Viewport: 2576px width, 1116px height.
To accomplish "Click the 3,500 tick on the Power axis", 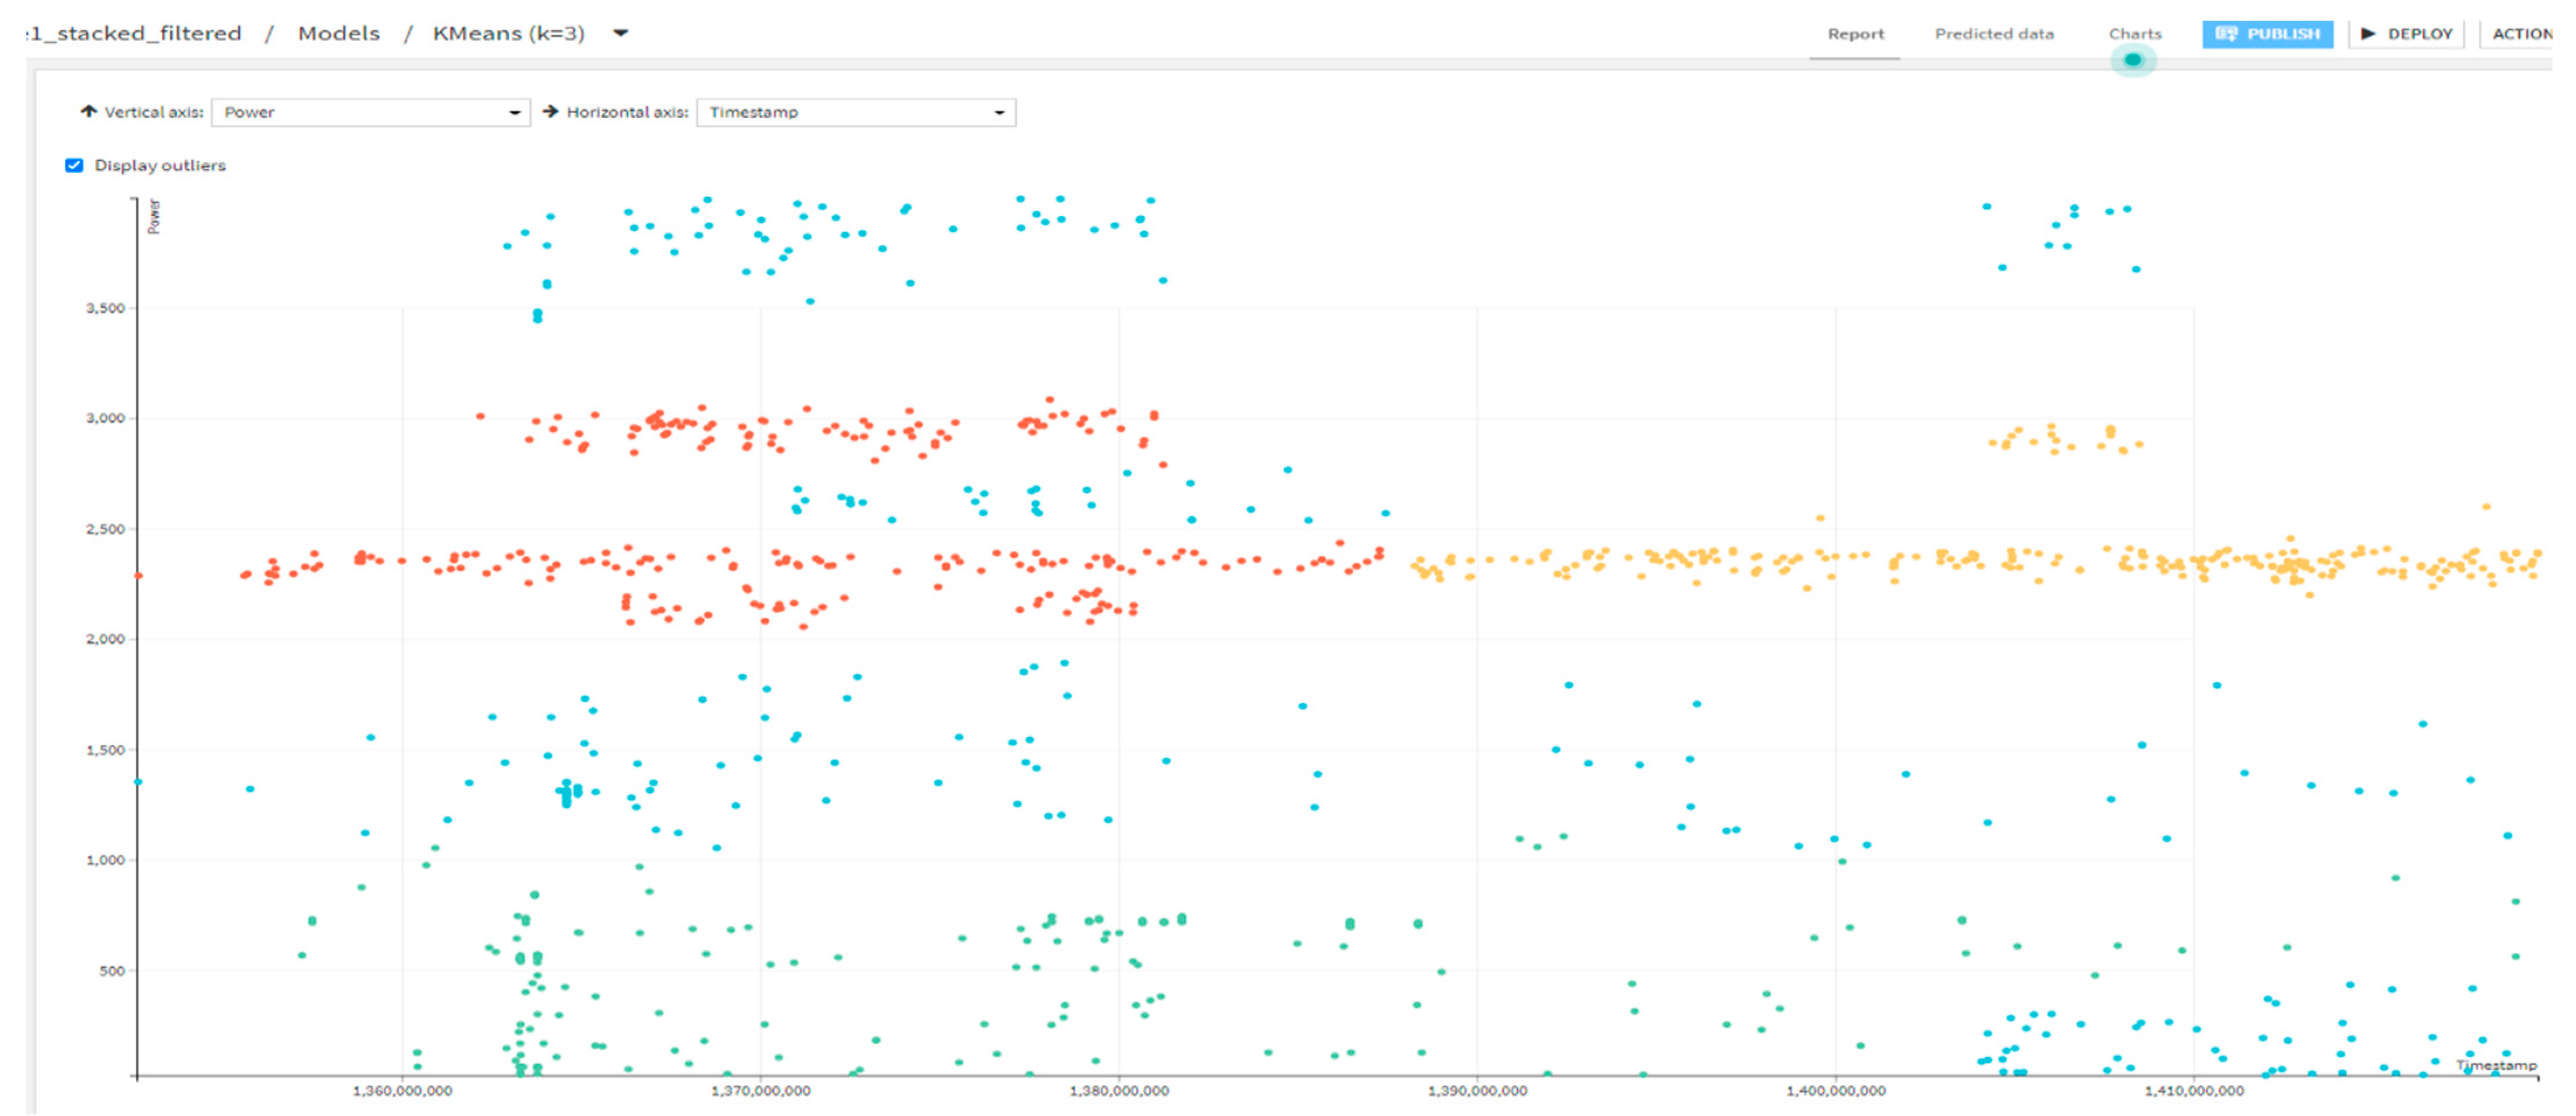I will [105, 309].
